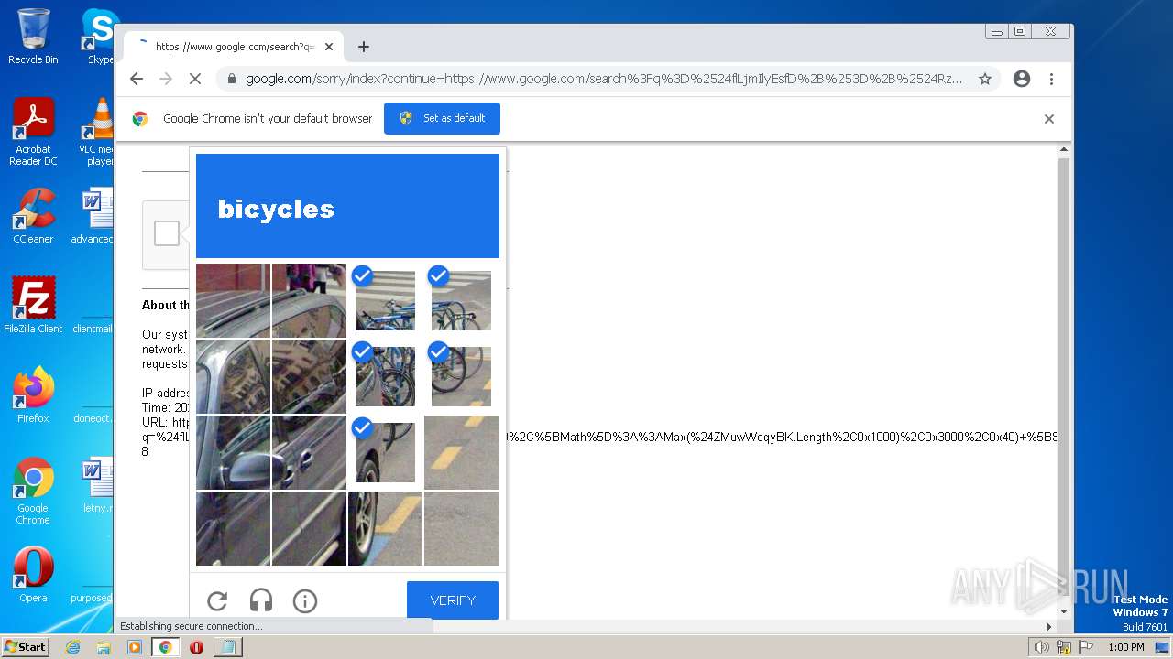Select the top-left car roof tile

pos(233,300)
